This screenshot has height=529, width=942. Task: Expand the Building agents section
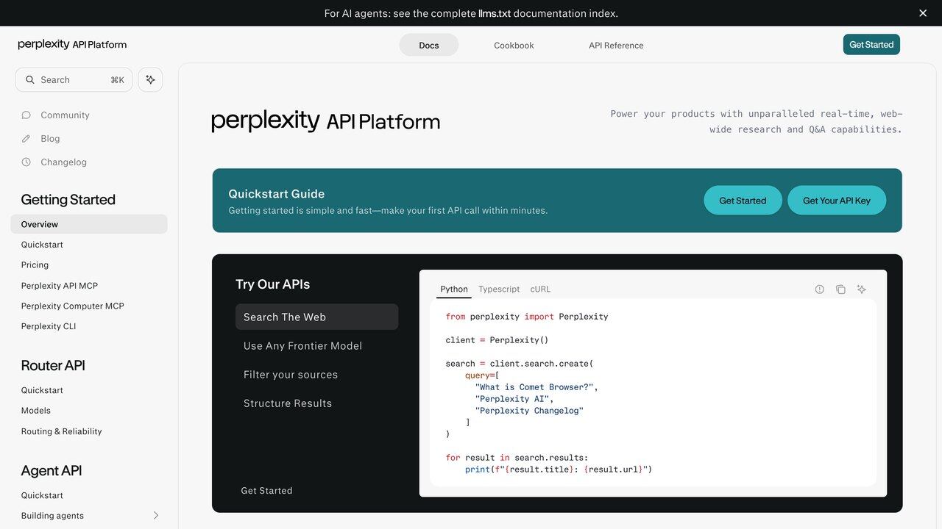(x=156, y=516)
